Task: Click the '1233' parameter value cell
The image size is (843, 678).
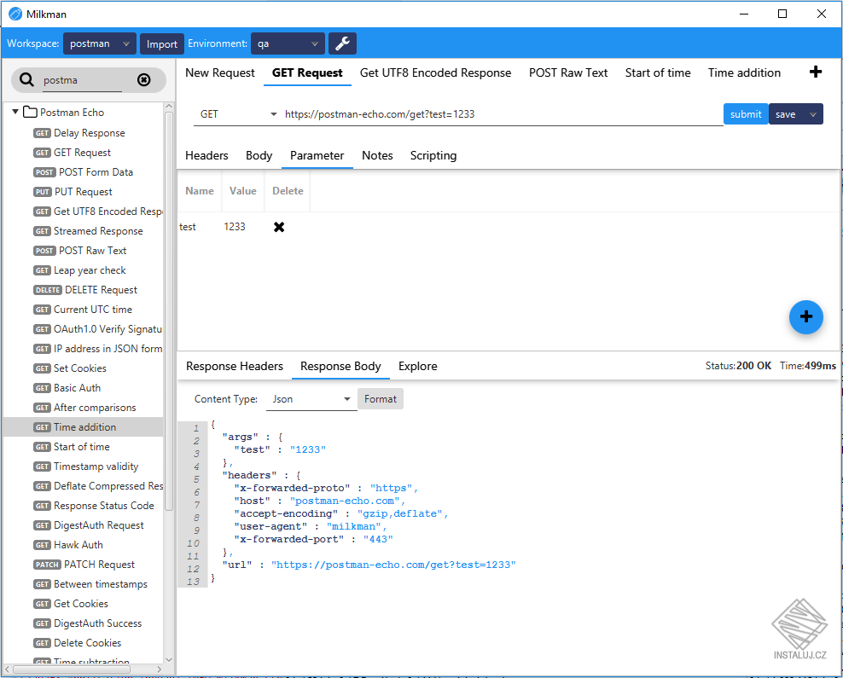Action: 235,227
